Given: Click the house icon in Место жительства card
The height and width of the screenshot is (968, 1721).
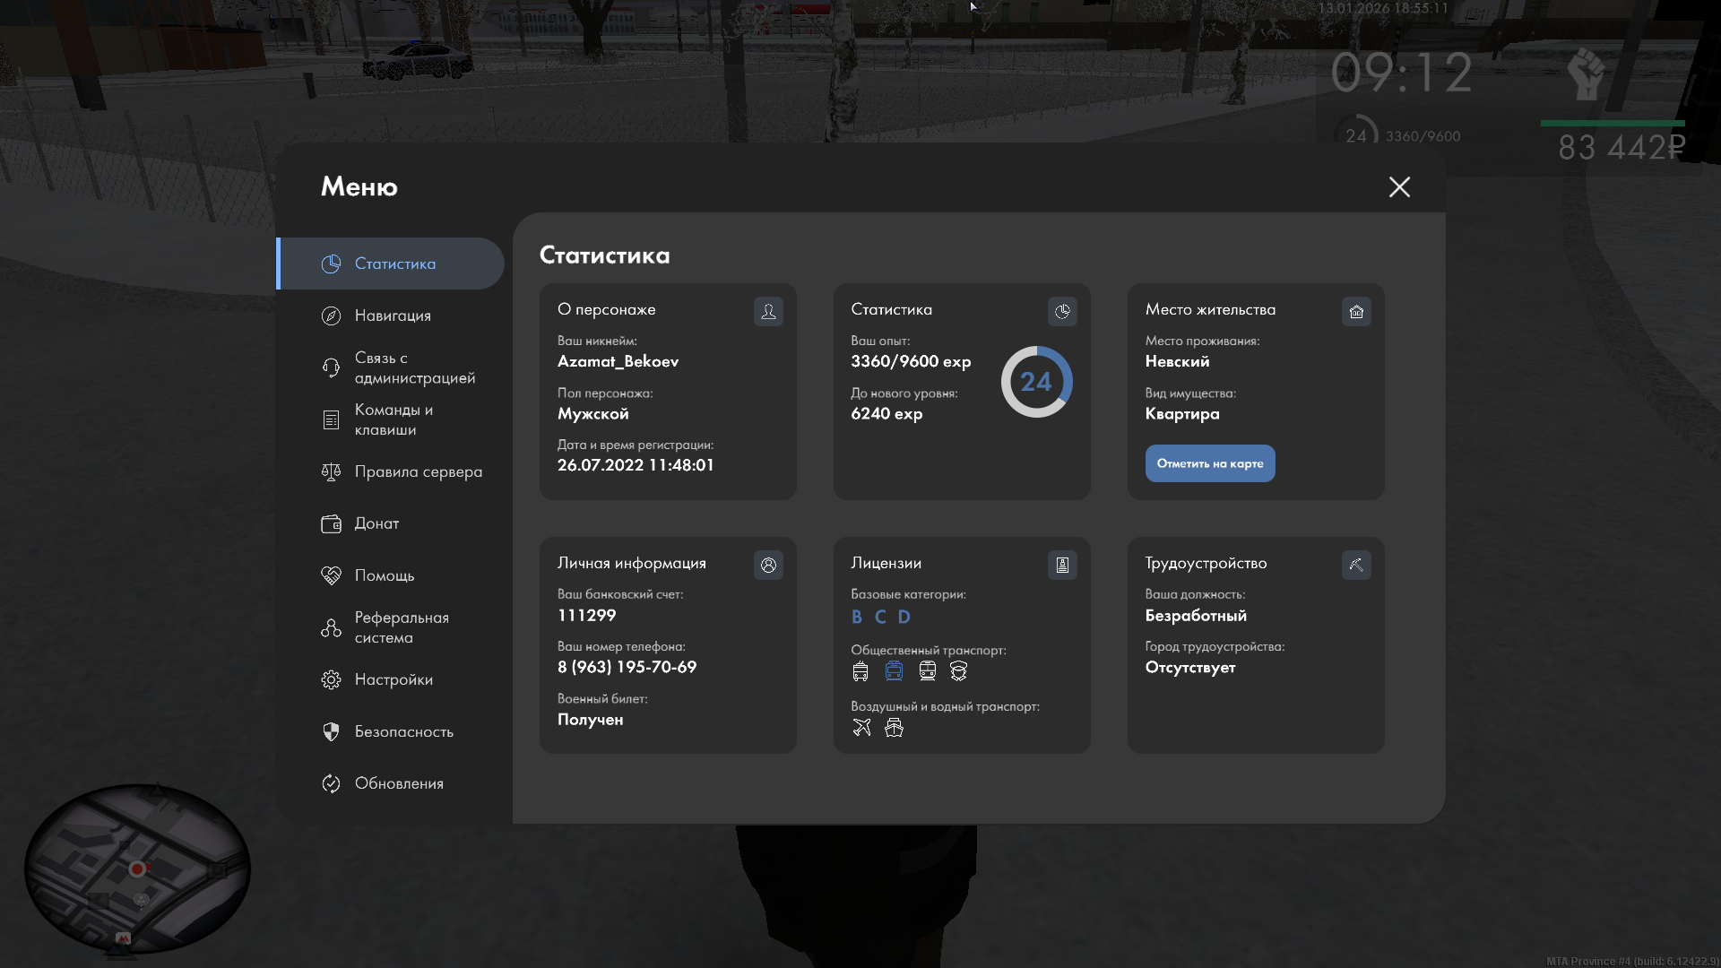Looking at the screenshot, I should (1356, 311).
